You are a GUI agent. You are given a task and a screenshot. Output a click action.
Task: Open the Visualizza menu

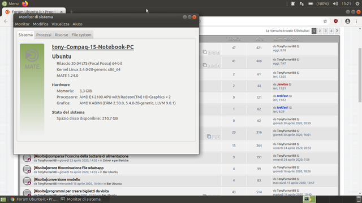click(61, 24)
